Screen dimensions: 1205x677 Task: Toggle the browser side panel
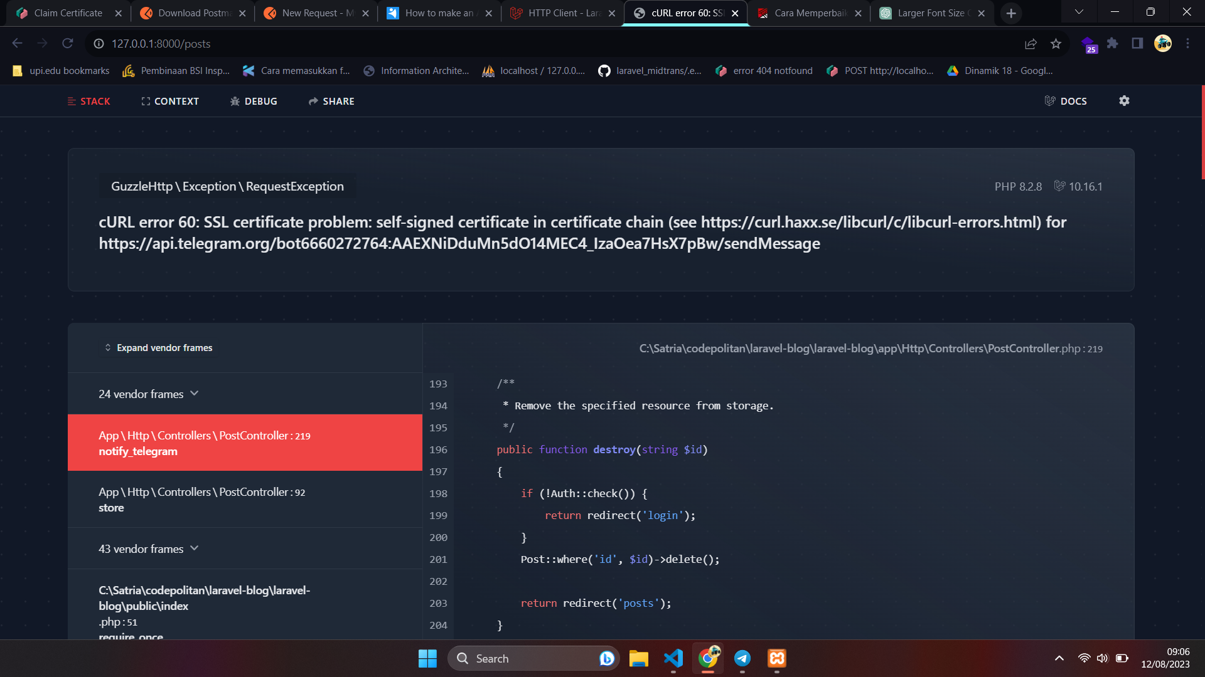click(1137, 43)
